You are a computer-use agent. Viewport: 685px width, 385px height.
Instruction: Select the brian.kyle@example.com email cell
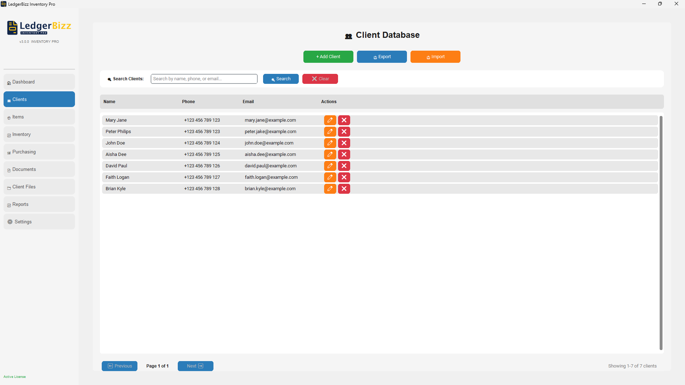[x=270, y=189]
